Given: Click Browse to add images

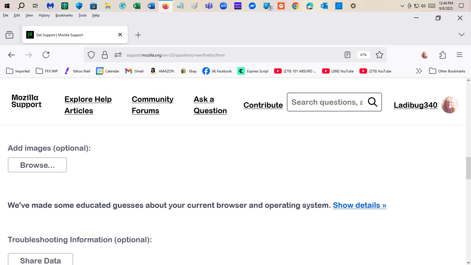Looking at the screenshot, I should pos(37,165).
